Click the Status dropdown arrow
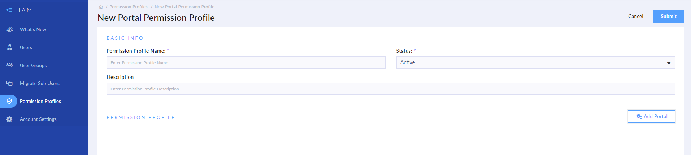691x155 pixels. pos(669,63)
